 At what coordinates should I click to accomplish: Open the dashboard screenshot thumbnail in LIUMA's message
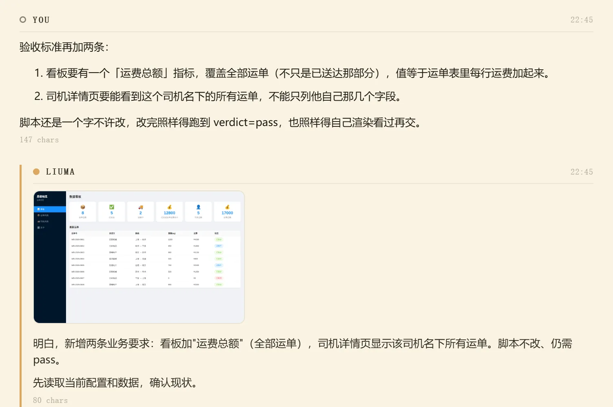[x=139, y=257]
